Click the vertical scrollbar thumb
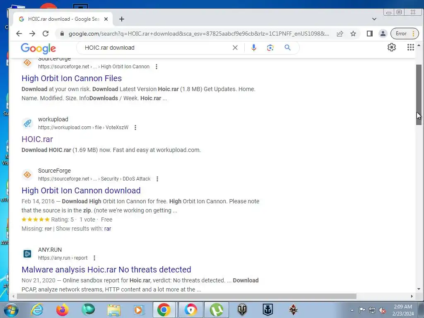This screenshot has width=424, height=318. point(419,95)
